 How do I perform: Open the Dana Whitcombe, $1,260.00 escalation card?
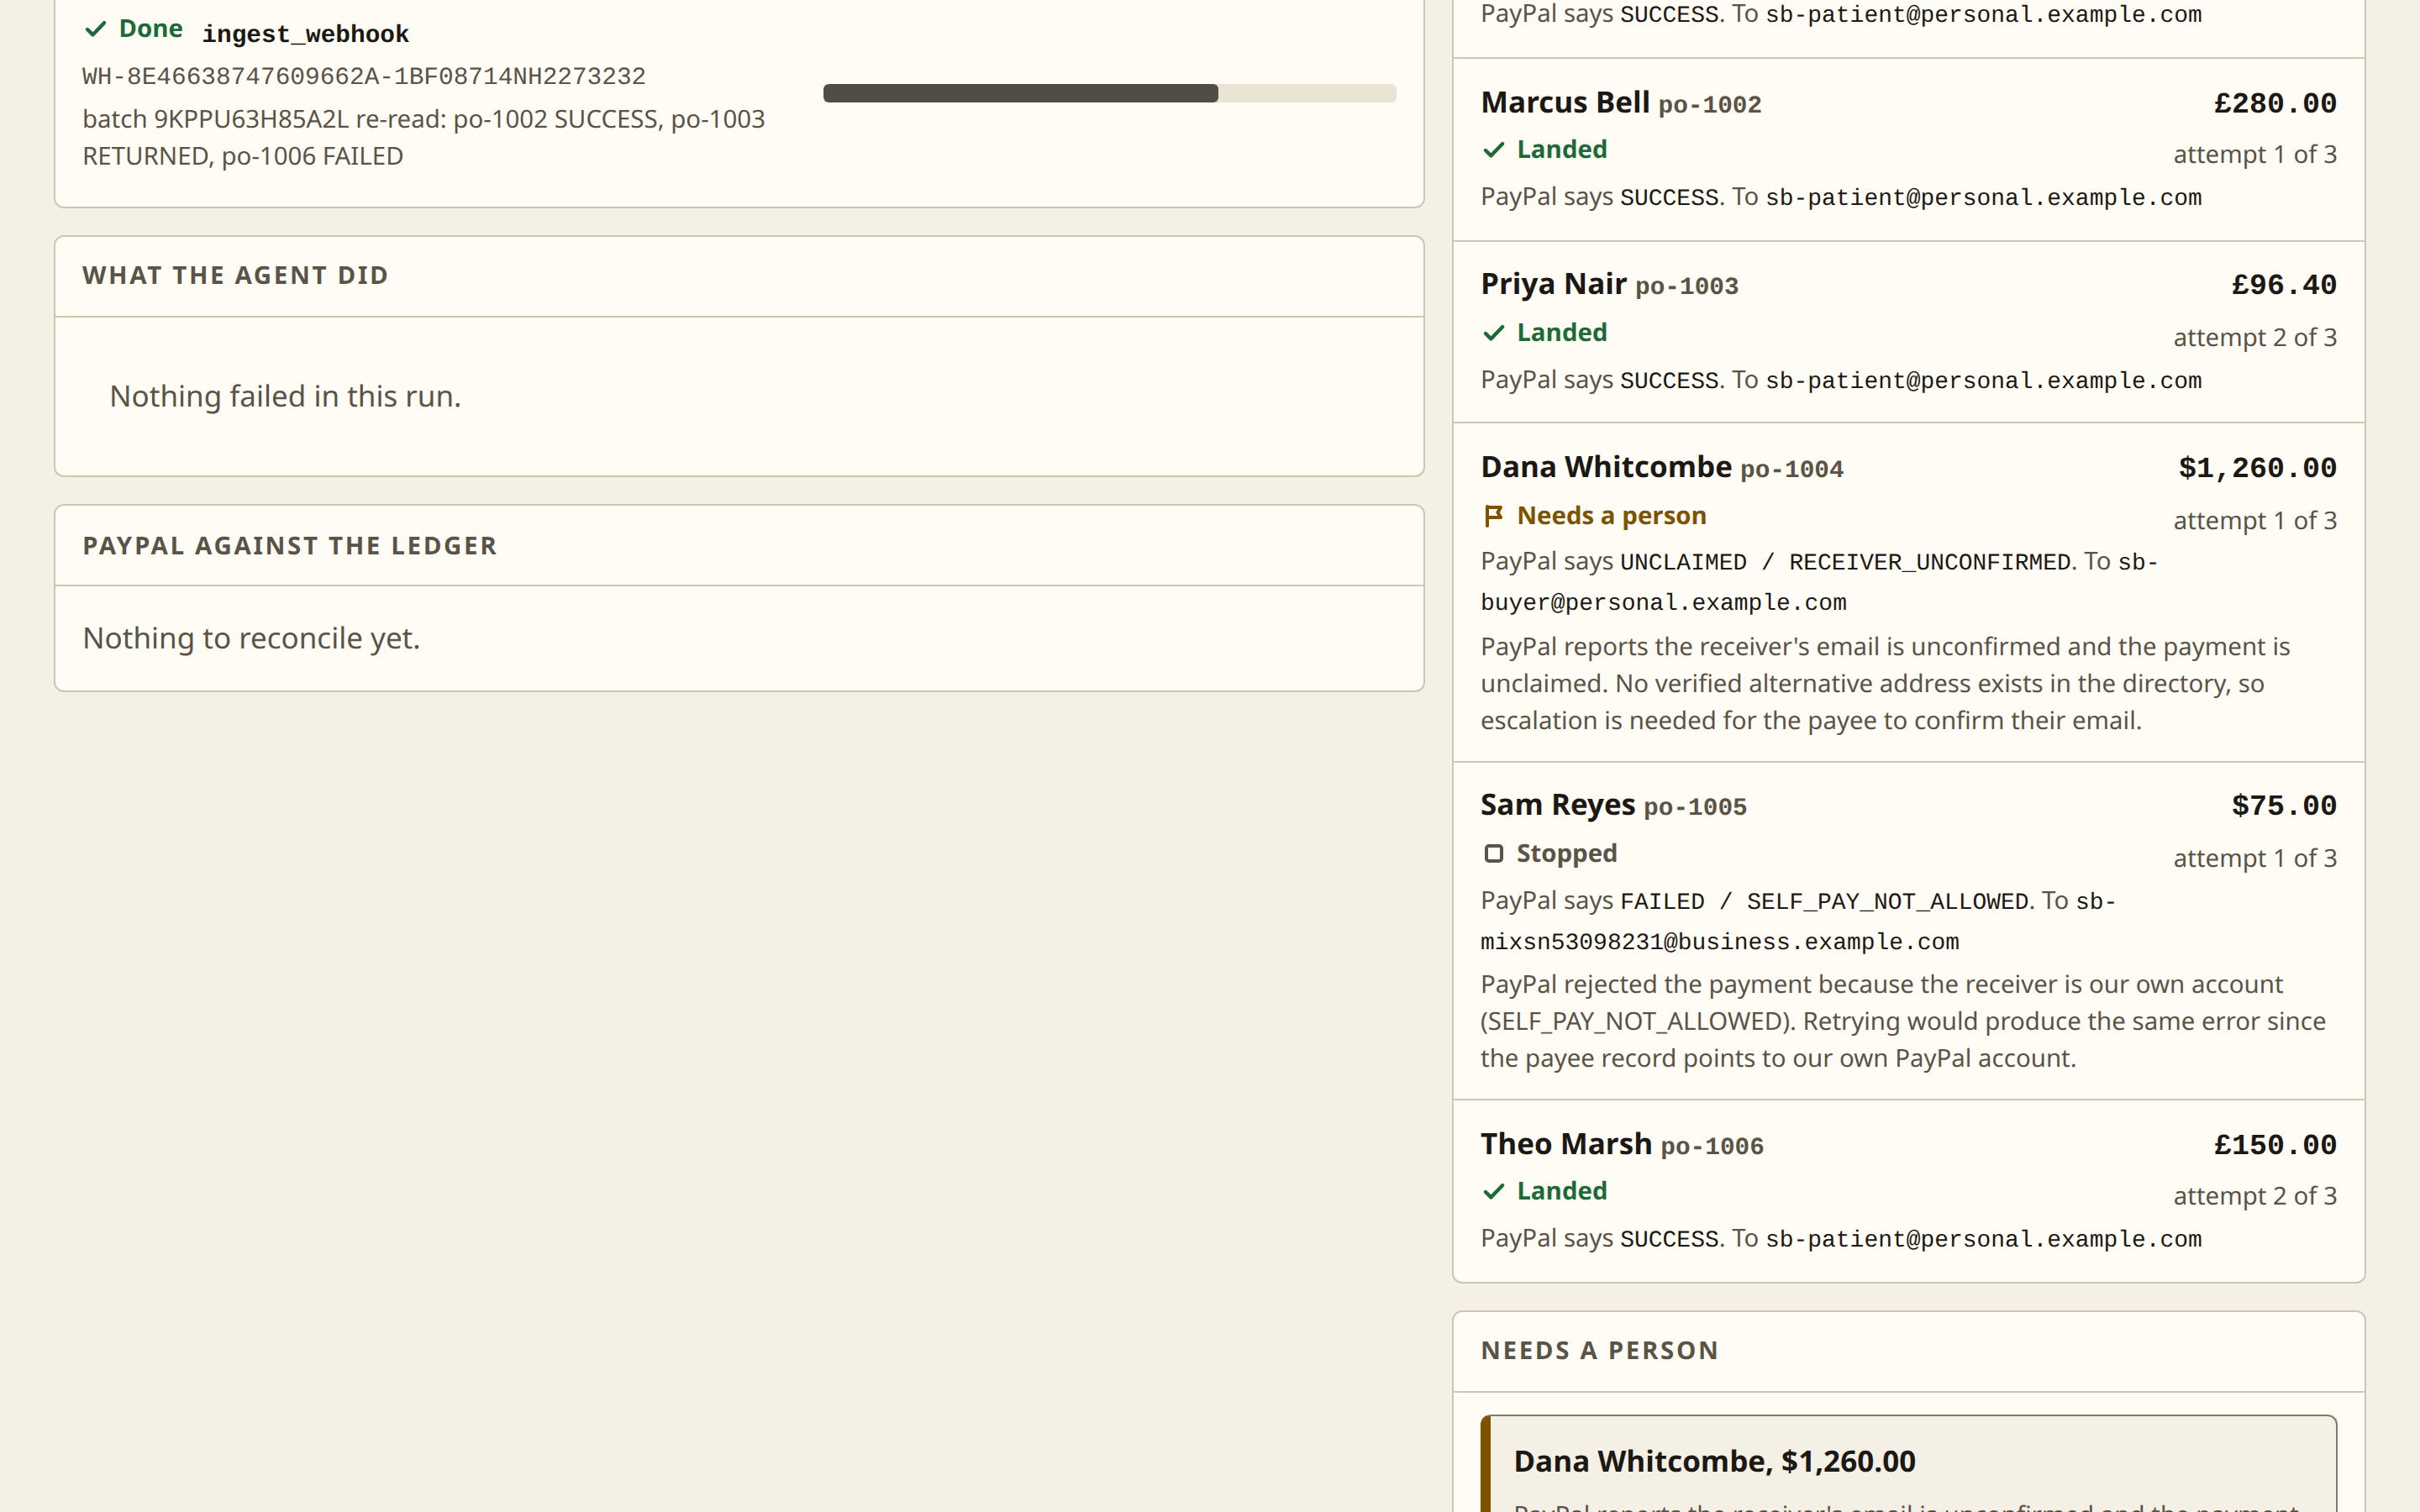click(x=1908, y=1464)
